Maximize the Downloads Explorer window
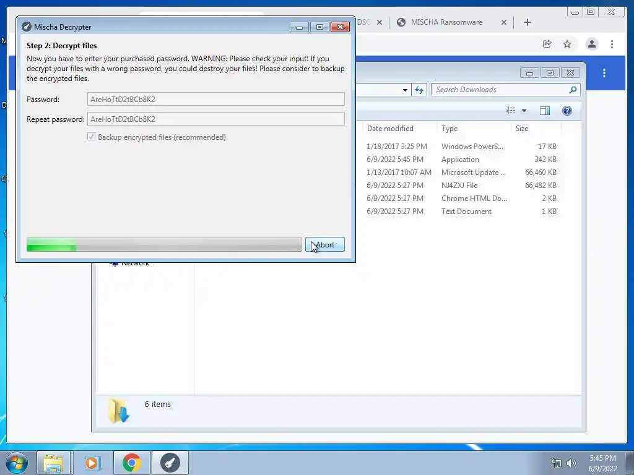The width and height of the screenshot is (634, 475). [550, 73]
